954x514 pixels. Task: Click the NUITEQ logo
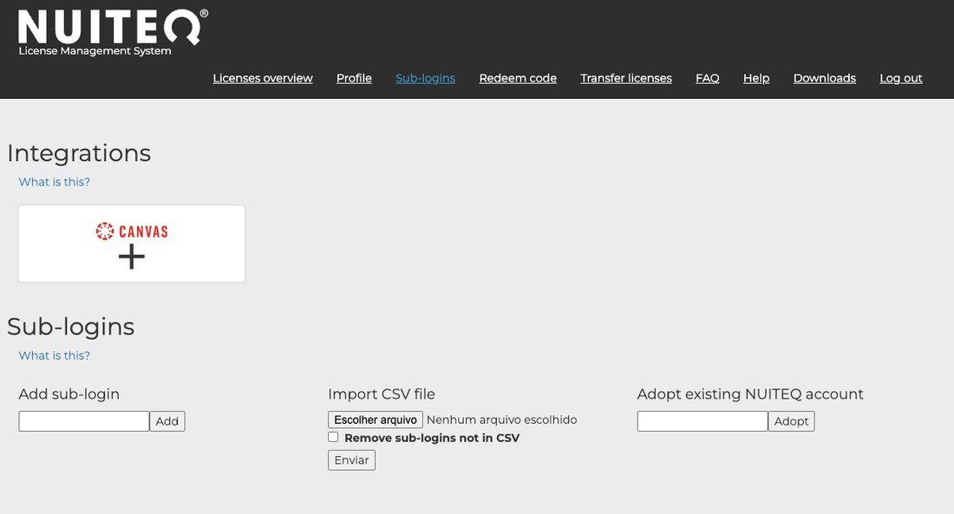click(108, 29)
